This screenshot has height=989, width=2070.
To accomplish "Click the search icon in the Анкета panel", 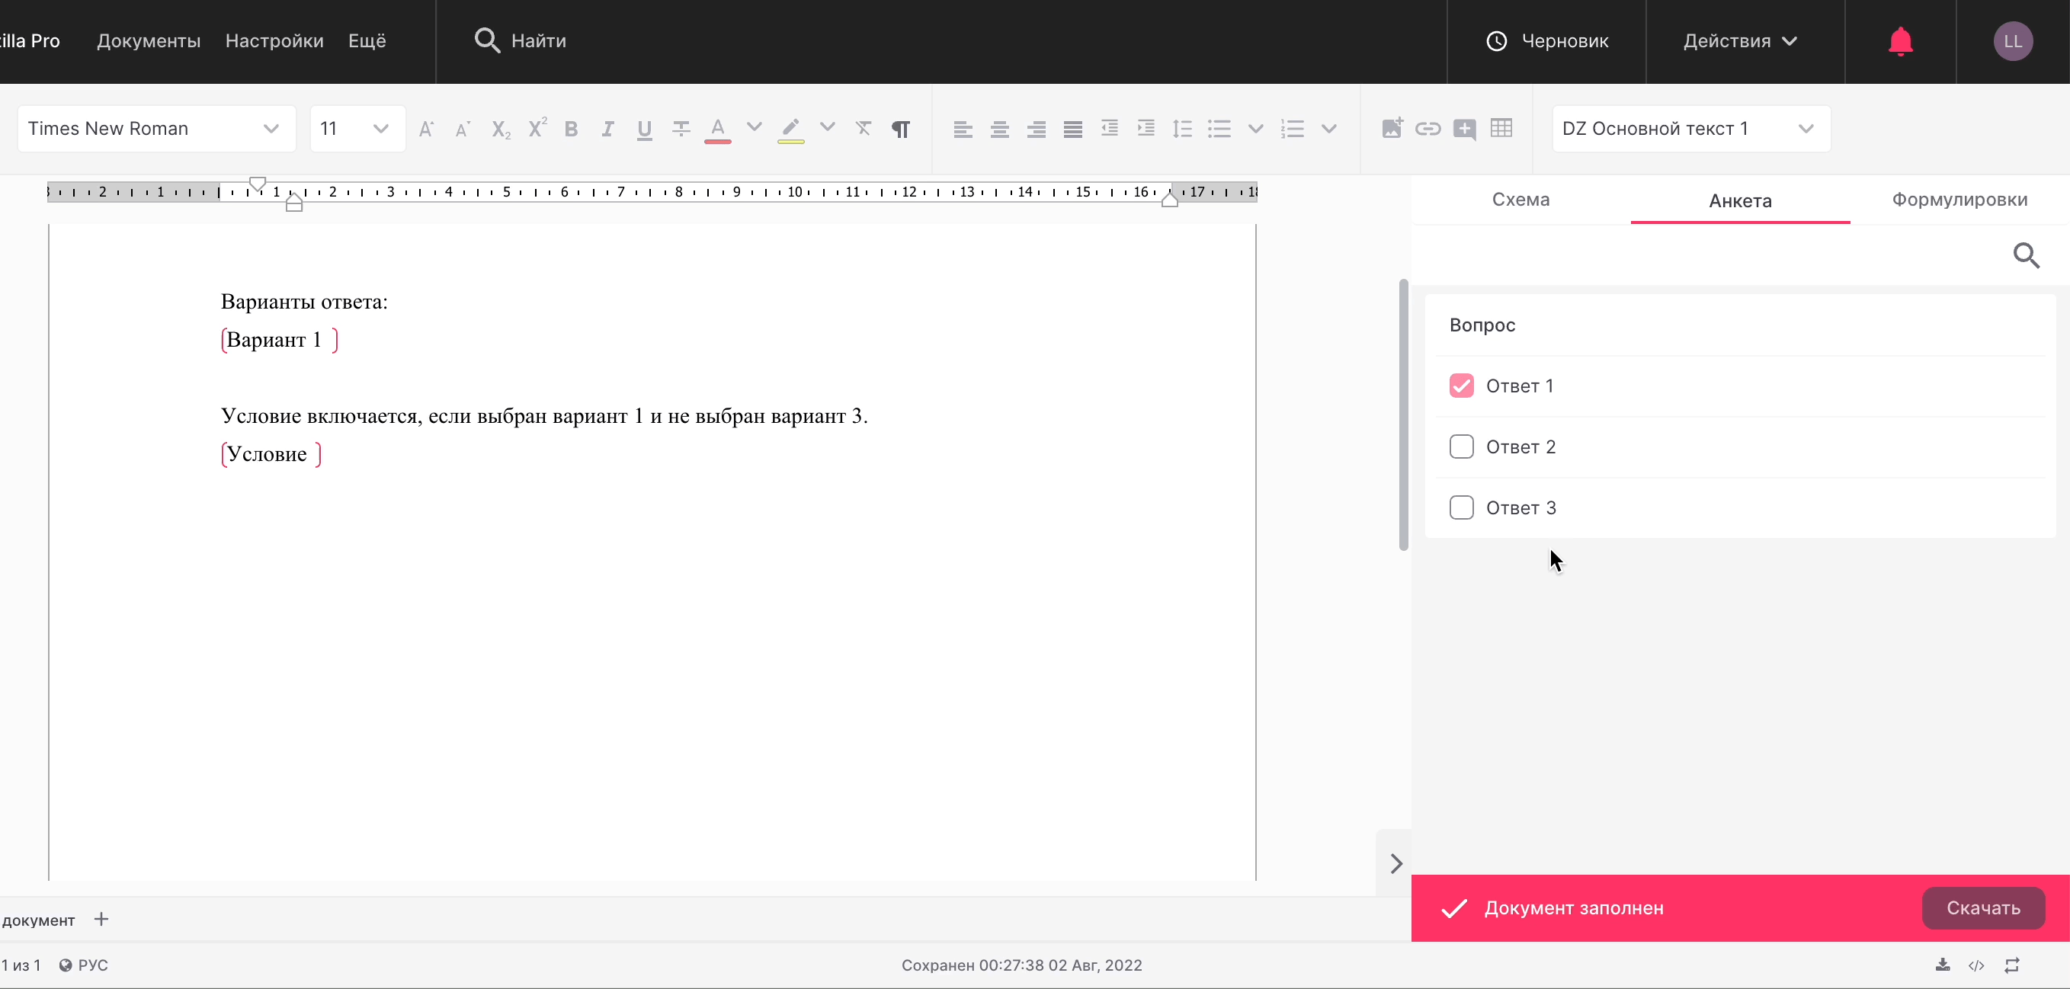I will click(x=2026, y=255).
